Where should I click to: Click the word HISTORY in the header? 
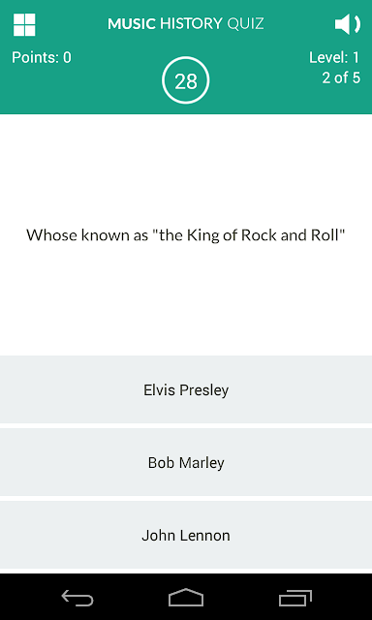point(191,24)
